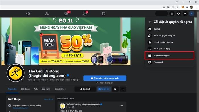The width and height of the screenshot is (199, 112).
Task: Search the page with the magnifier button
Action: point(115,89)
